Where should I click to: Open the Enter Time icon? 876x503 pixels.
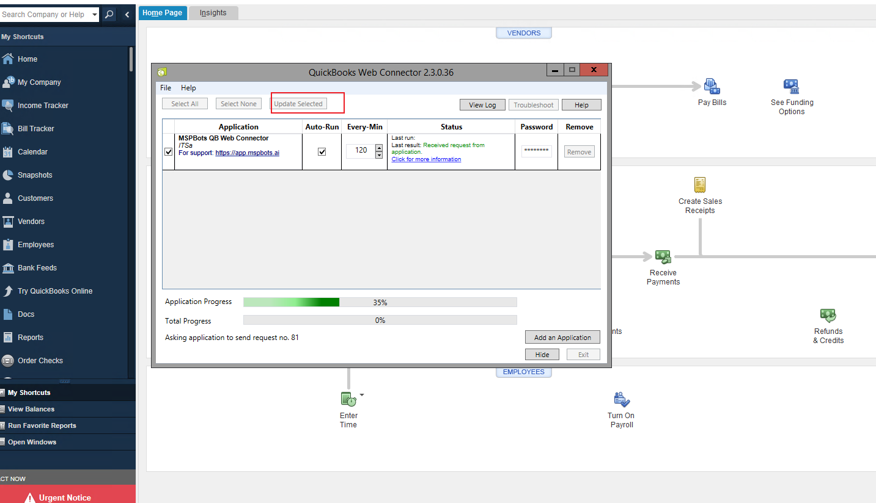[348, 400]
